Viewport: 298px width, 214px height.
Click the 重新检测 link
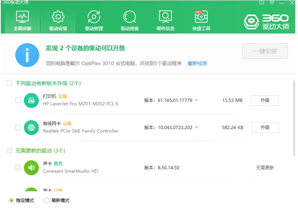[x=197, y=63]
